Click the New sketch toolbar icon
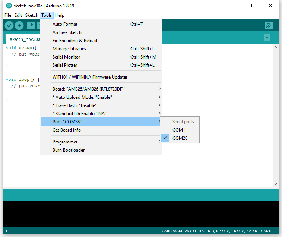This screenshot has height=237, width=282. tap(31, 26)
